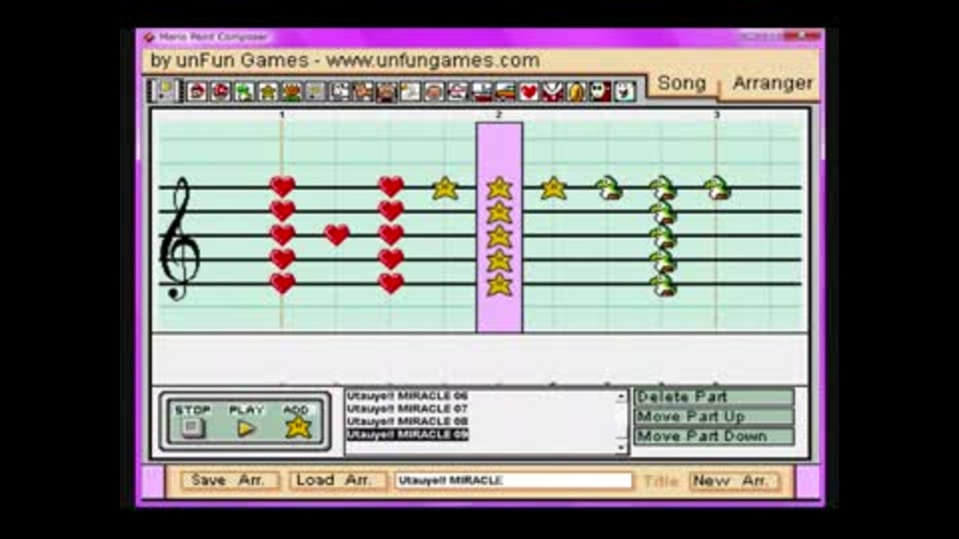
Task: Click the part list scroll-down arrow
Action: click(x=620, y=447)
